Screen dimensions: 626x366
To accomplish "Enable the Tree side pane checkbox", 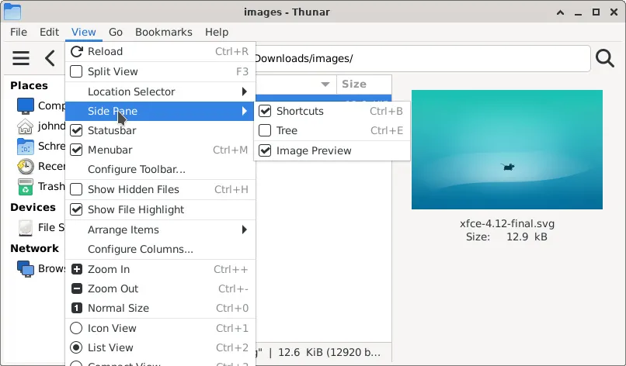I will [x=265, y=130].
